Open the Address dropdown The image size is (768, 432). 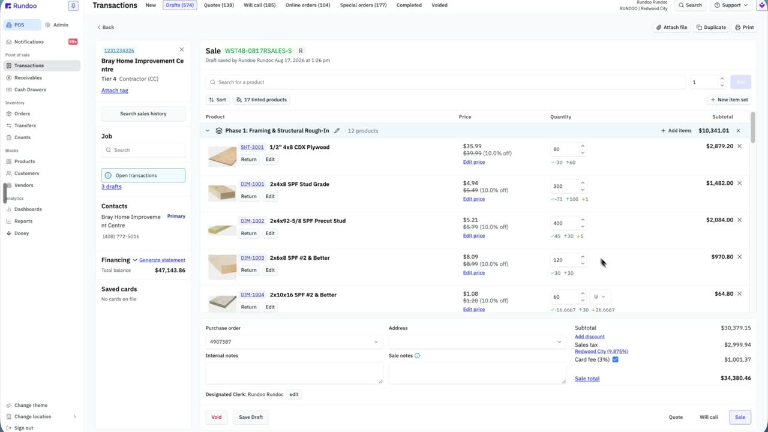[x=477, y=342]
